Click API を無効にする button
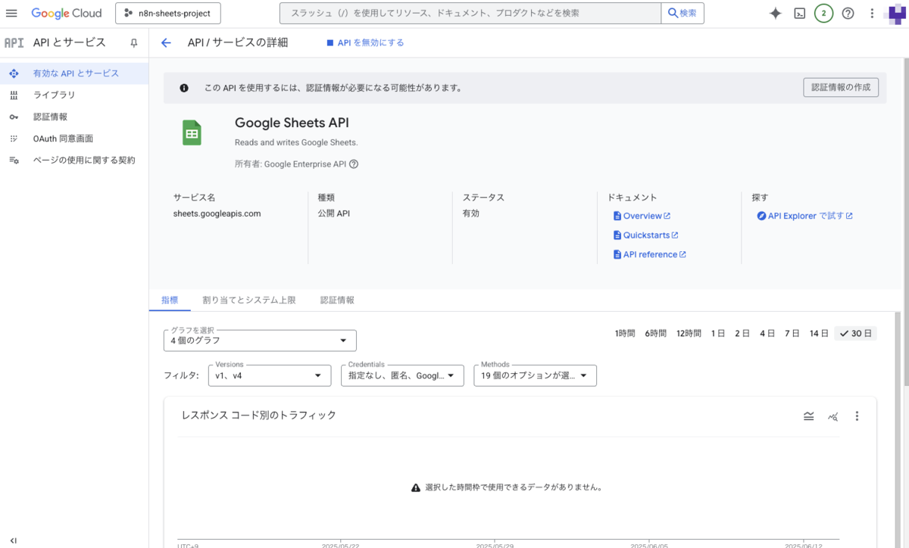This screenshot has height=548, width=909. click(x=365, y=43)
